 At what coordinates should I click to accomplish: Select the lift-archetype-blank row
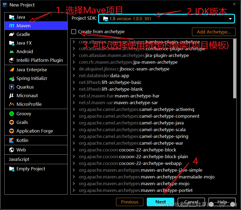[x=152, y=89]
